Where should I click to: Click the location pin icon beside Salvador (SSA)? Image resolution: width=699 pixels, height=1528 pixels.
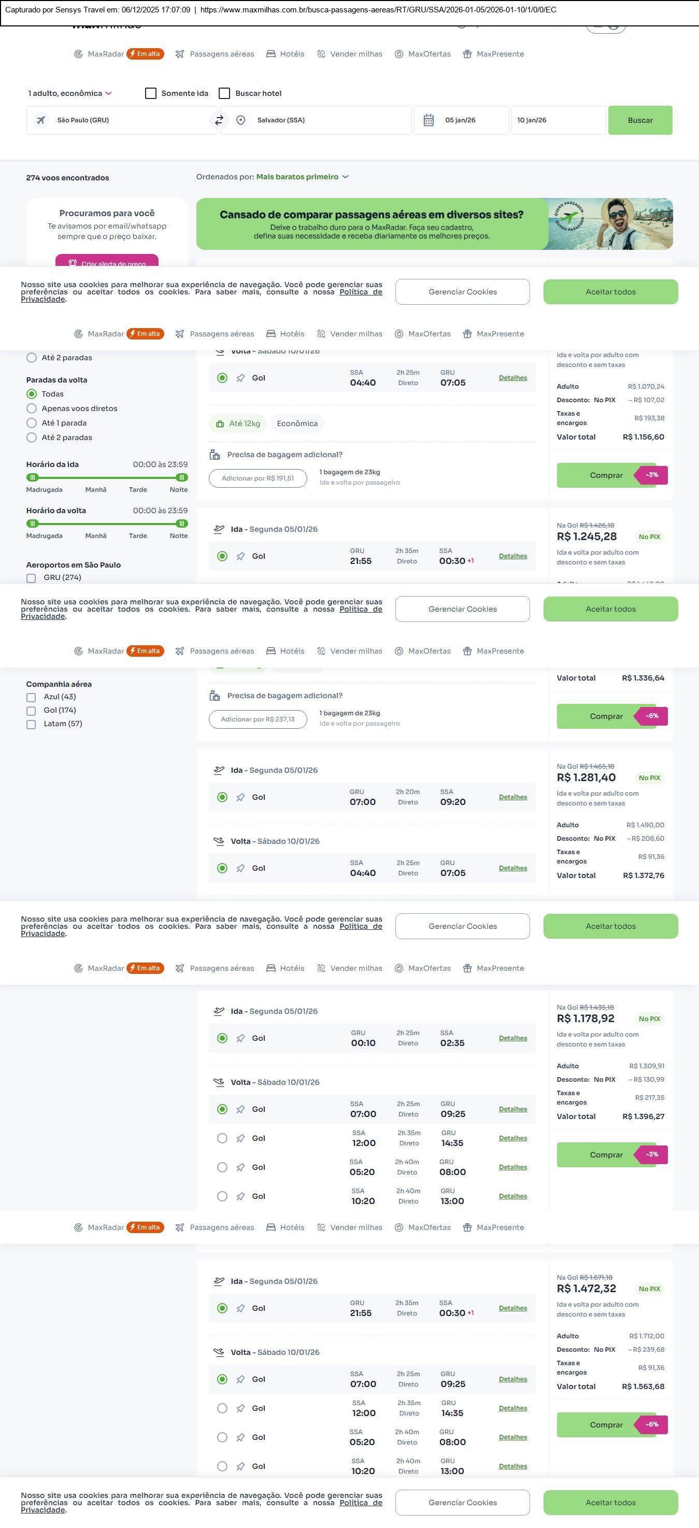pos(241,120)
